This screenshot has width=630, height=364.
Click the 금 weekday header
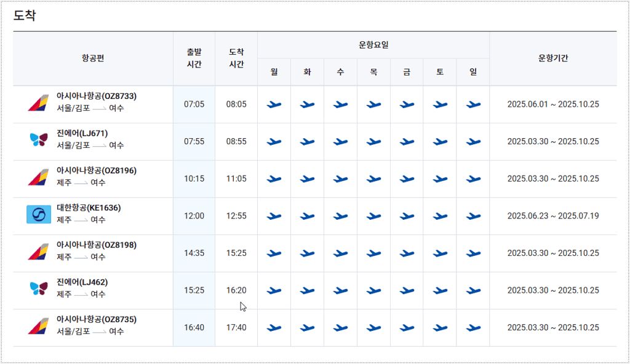407,72
